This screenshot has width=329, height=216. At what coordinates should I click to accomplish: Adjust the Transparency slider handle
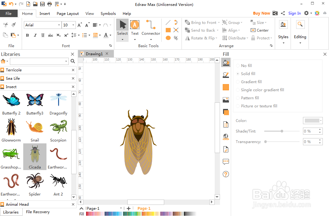tap(265, 142)
